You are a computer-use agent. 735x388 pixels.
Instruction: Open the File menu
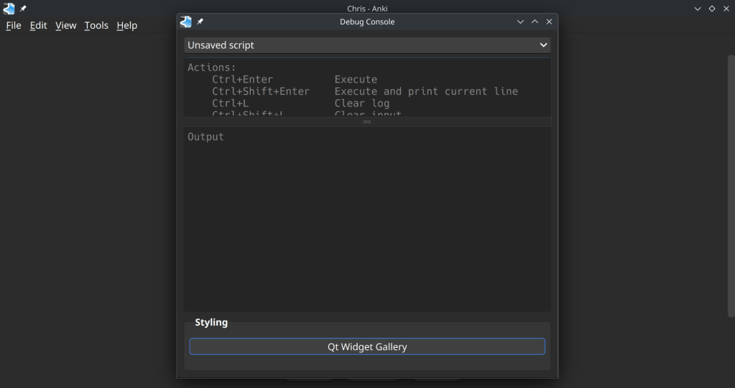click(14, 25)
